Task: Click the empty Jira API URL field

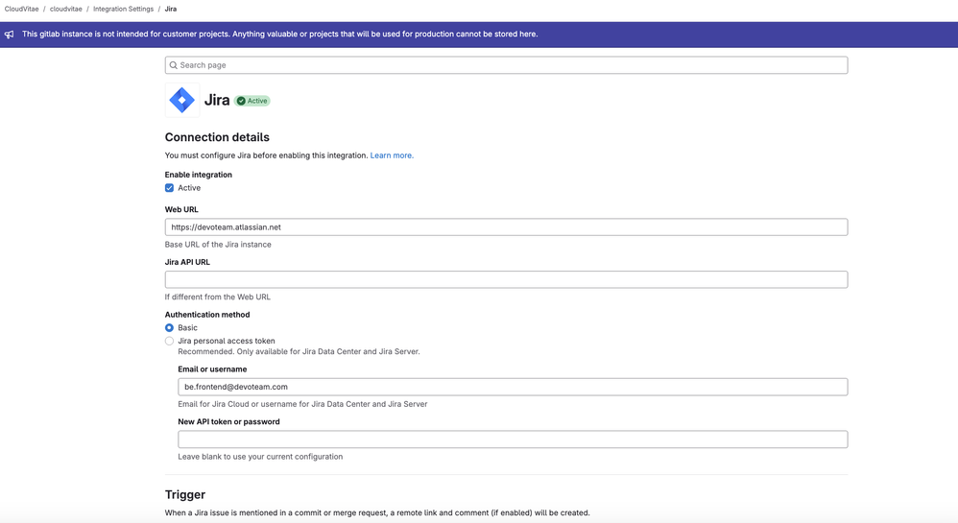Action: point(507,280)
